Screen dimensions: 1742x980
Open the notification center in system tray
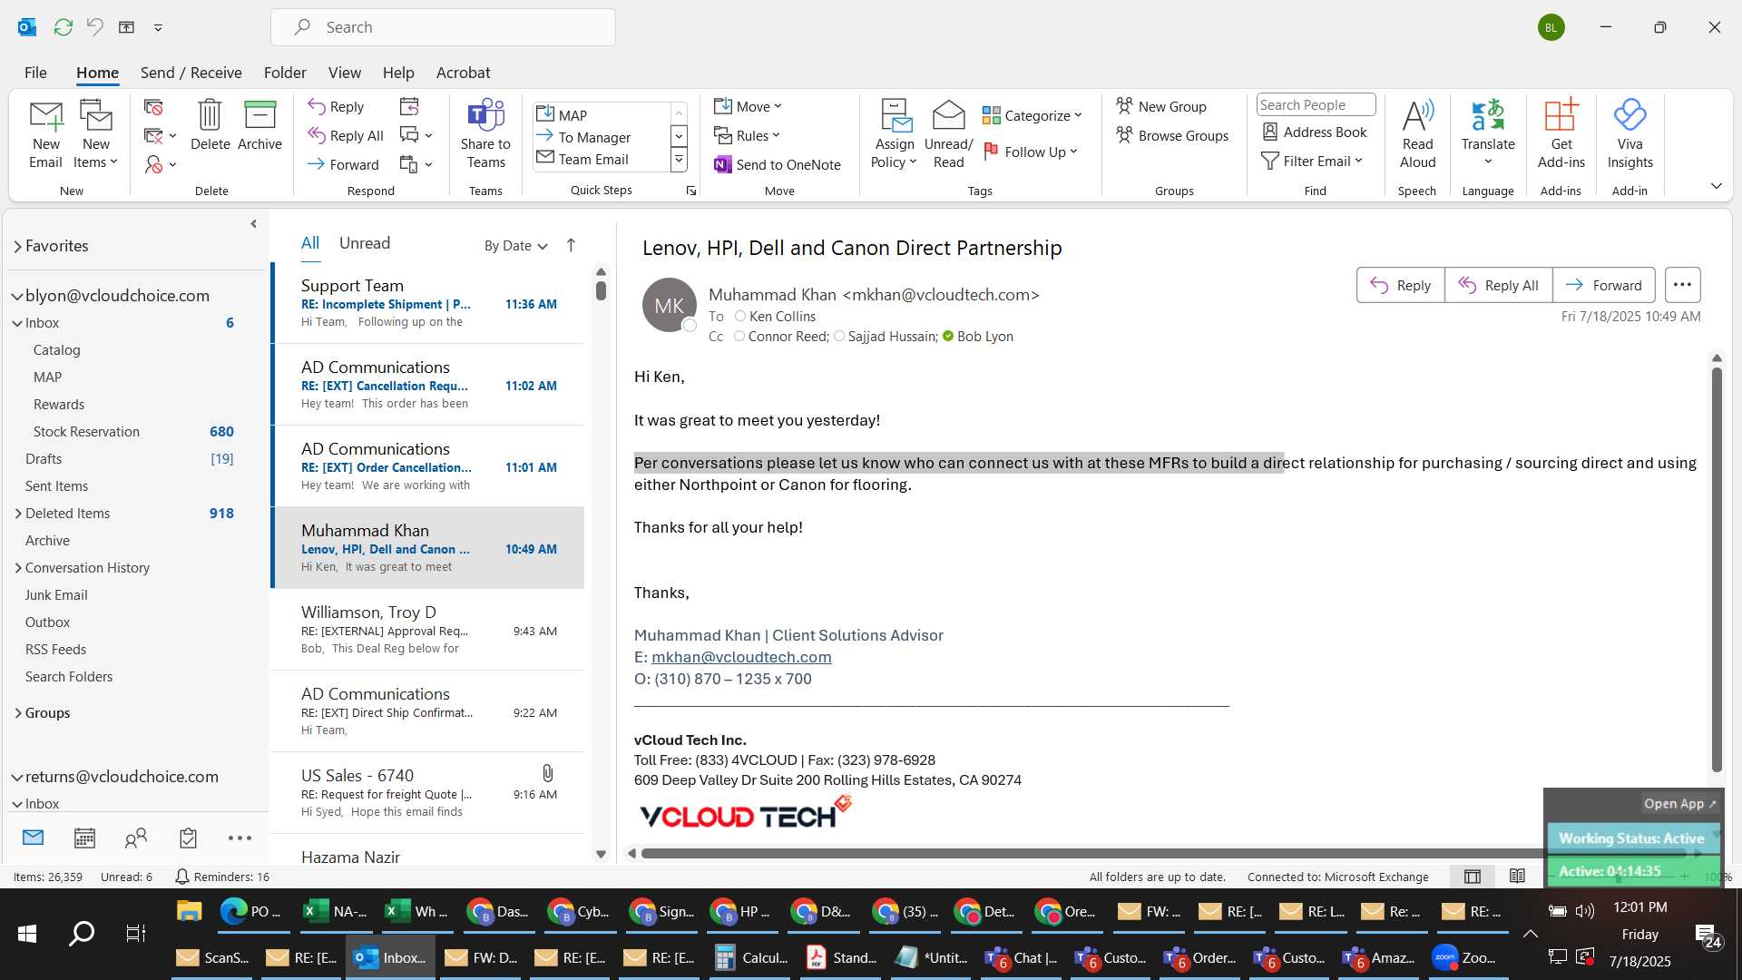coord(1708,935)
